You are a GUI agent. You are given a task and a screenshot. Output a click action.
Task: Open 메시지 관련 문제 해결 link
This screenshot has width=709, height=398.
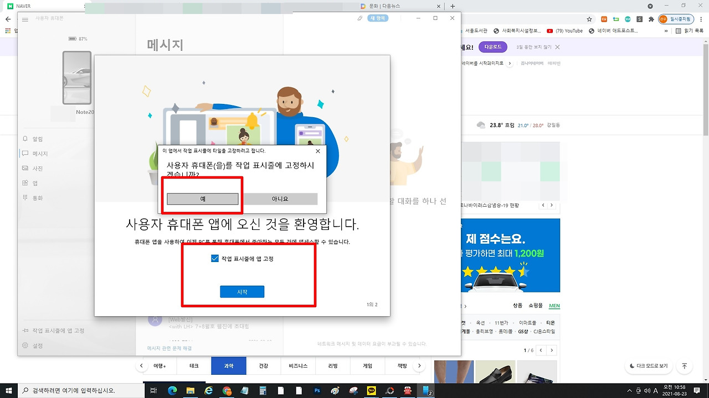tap(169, 348)
